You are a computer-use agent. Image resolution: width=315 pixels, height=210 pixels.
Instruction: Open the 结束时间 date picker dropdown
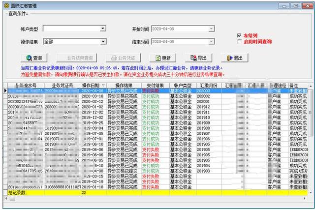coord(211,42)
